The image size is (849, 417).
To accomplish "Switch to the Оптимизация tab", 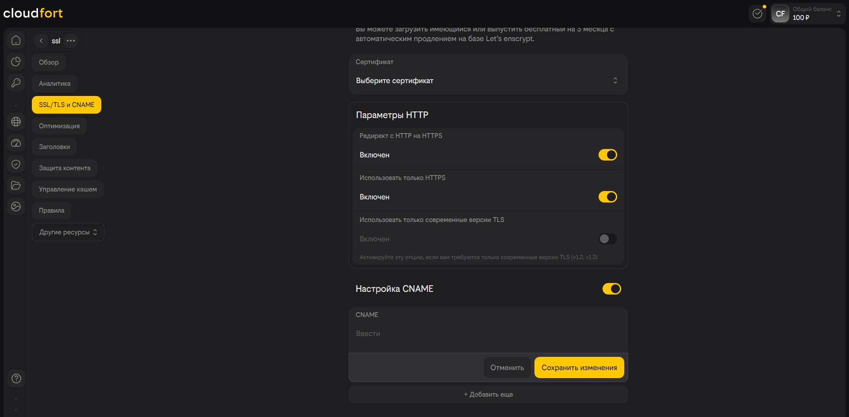I will click(x=59, y=126).
